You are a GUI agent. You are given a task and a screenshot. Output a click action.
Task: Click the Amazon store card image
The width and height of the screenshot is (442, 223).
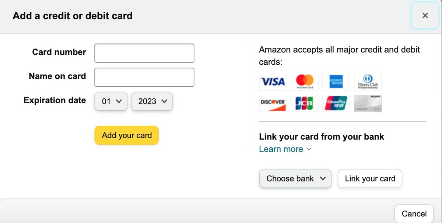pyautogui.click(x=368, y=103)
